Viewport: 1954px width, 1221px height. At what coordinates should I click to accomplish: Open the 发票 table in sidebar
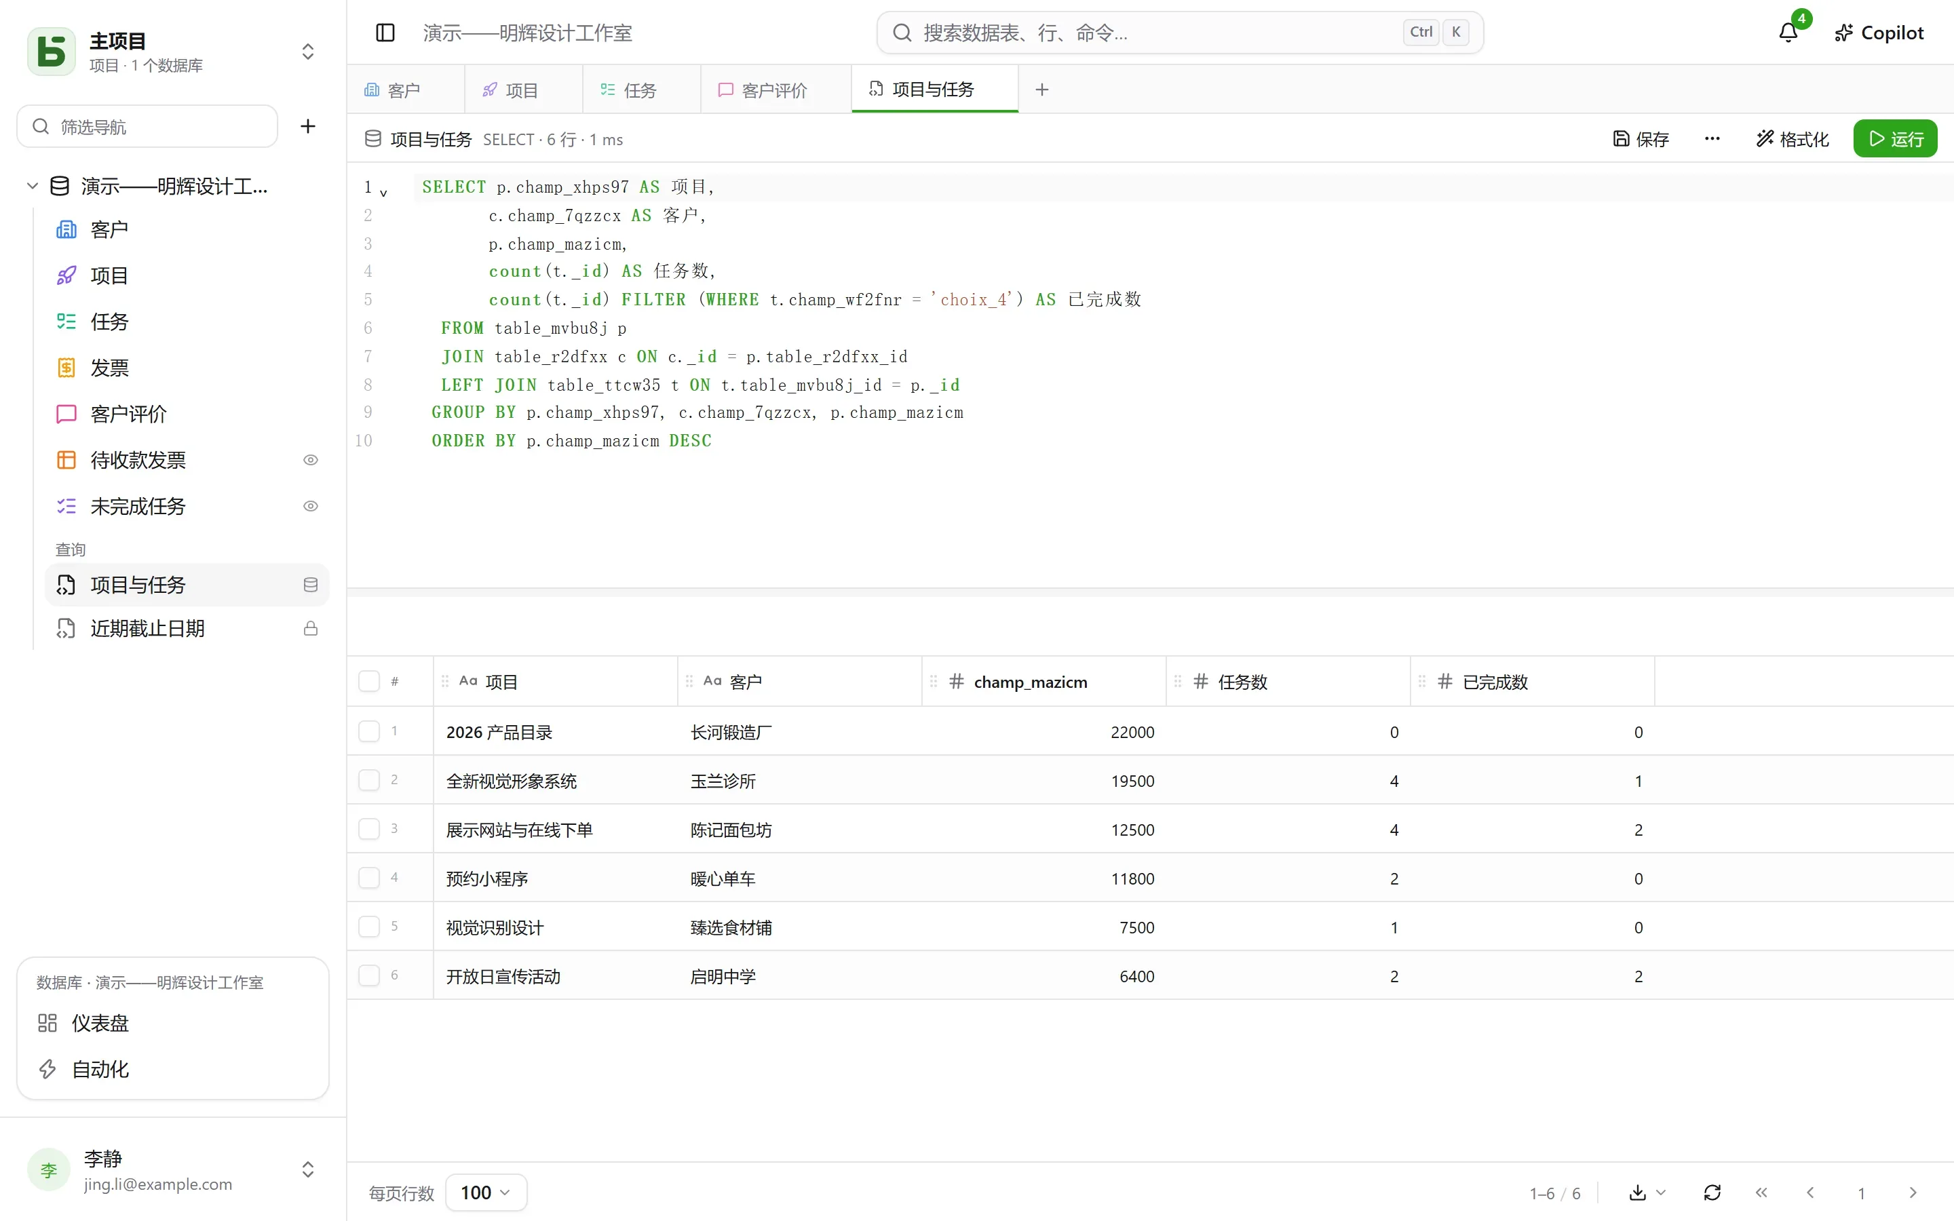(x=187, y=368)
